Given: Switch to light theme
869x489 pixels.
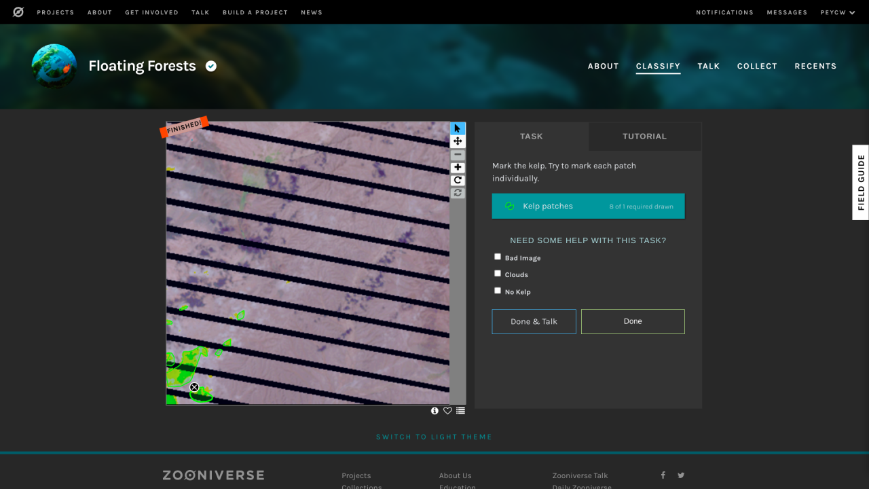Looking at the screenshot, I should pyautogui.click(x=434, y=437).
